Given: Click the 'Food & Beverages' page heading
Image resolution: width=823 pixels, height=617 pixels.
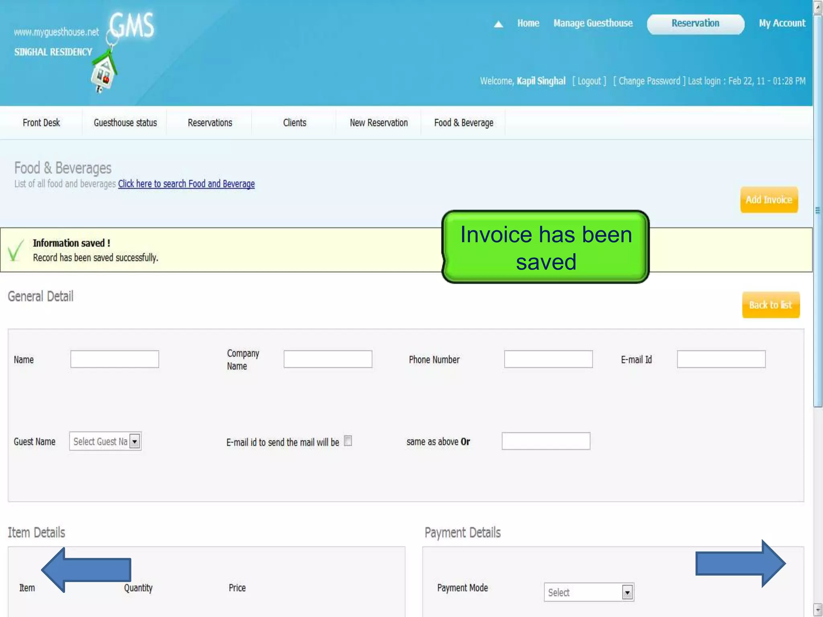Looking at the screenshot, I should click(x=63, y=168).
